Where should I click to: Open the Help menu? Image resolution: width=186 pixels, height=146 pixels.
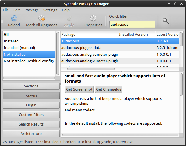(x=66, y=10)
